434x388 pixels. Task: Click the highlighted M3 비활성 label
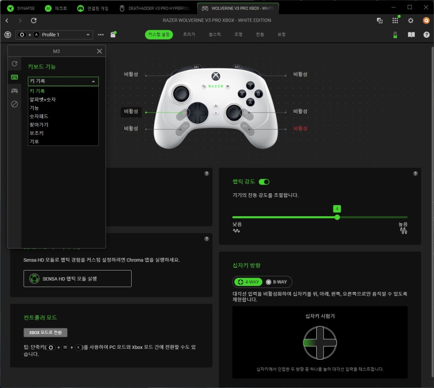[x=131, y=111]
